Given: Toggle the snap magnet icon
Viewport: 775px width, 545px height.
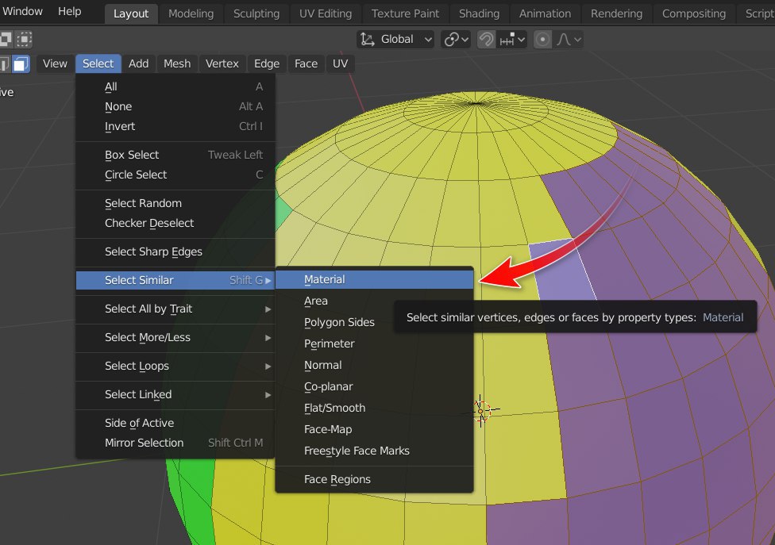Looking at the screenshot, I should click(486, 40).
